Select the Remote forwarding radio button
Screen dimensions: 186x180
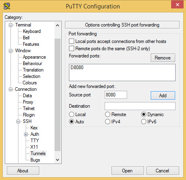(x=107, y=115)
